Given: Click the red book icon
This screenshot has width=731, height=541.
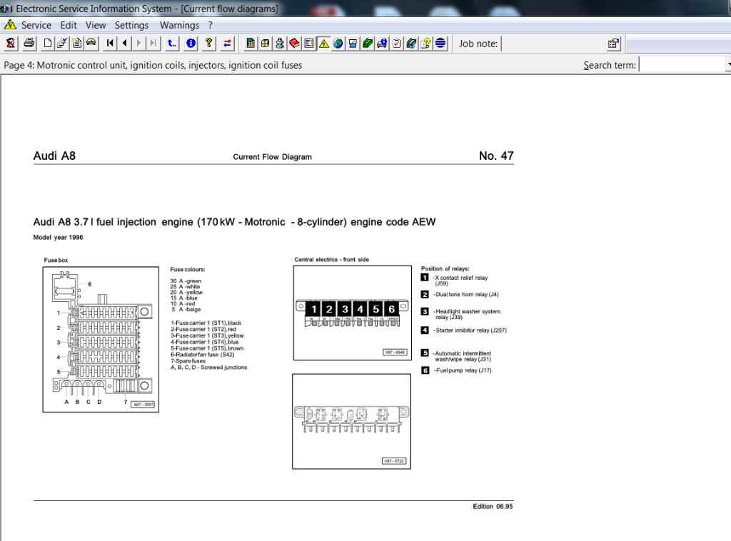Looking at the screenshot, I should pyautogui.click(x=294, y=44).
